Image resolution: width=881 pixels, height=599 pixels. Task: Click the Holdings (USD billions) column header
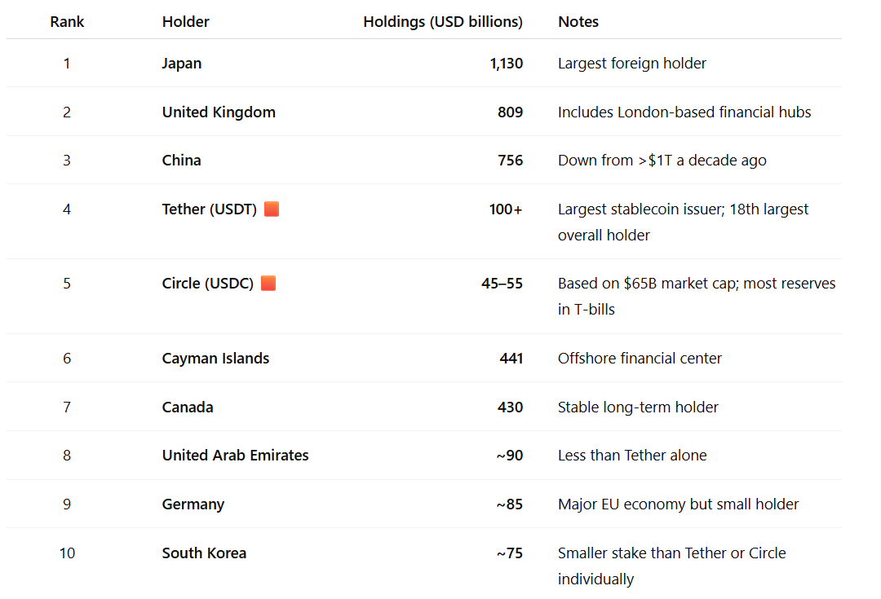[x=443, y=22]
